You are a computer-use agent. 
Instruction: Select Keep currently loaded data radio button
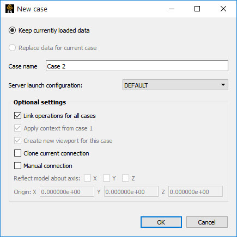13,30
